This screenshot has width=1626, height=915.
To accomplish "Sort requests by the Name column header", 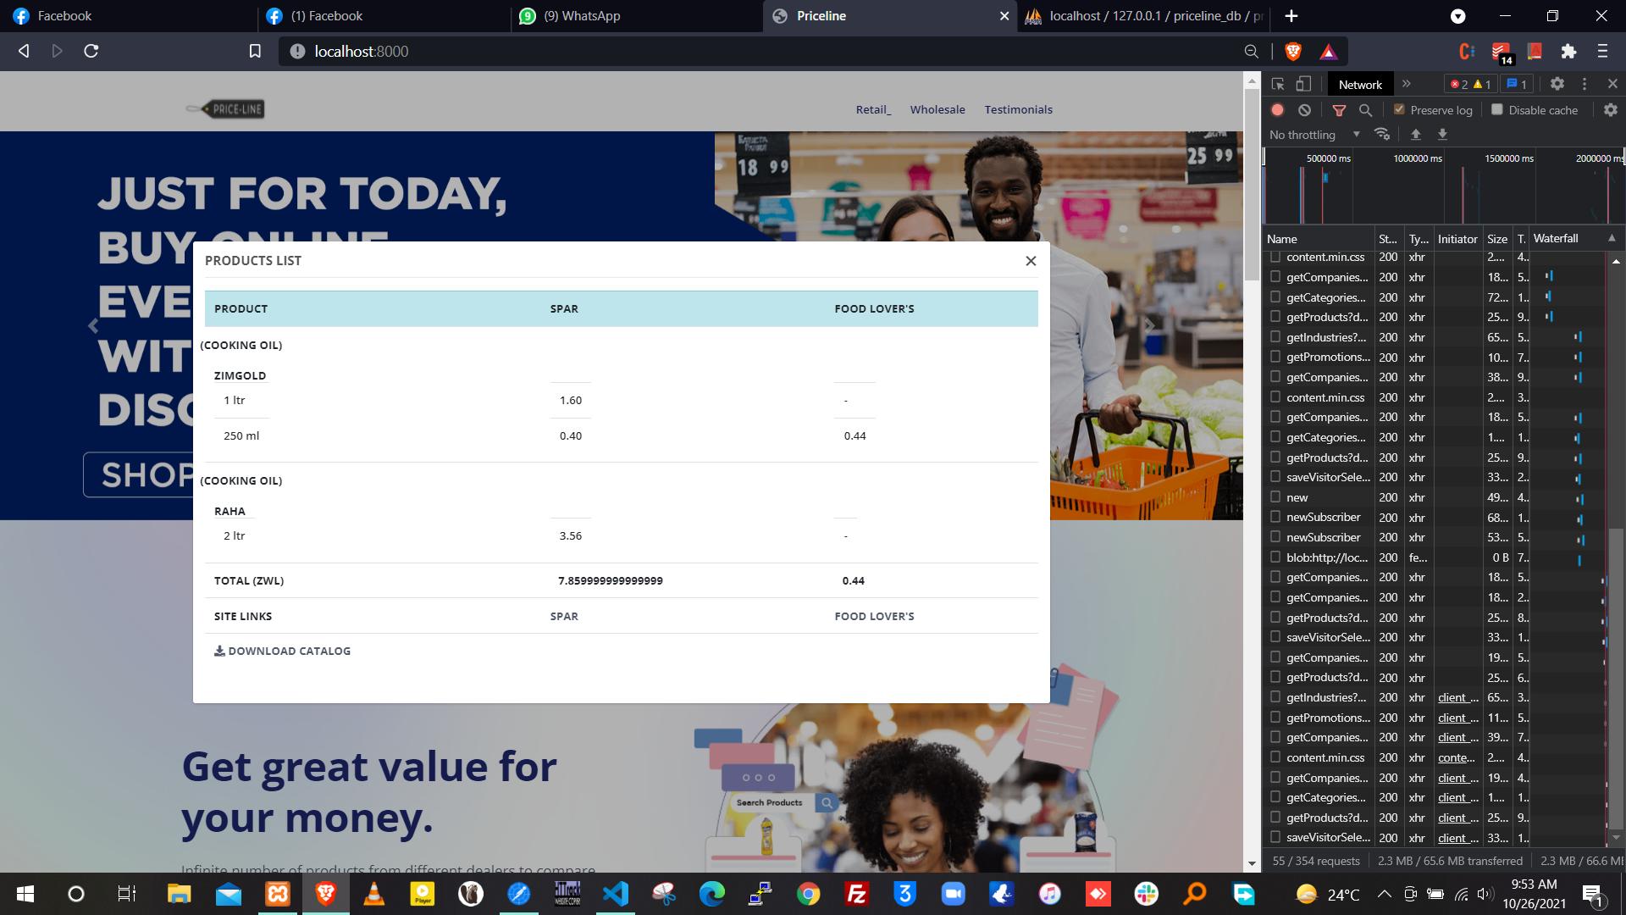I will (x=1319, y=238).
